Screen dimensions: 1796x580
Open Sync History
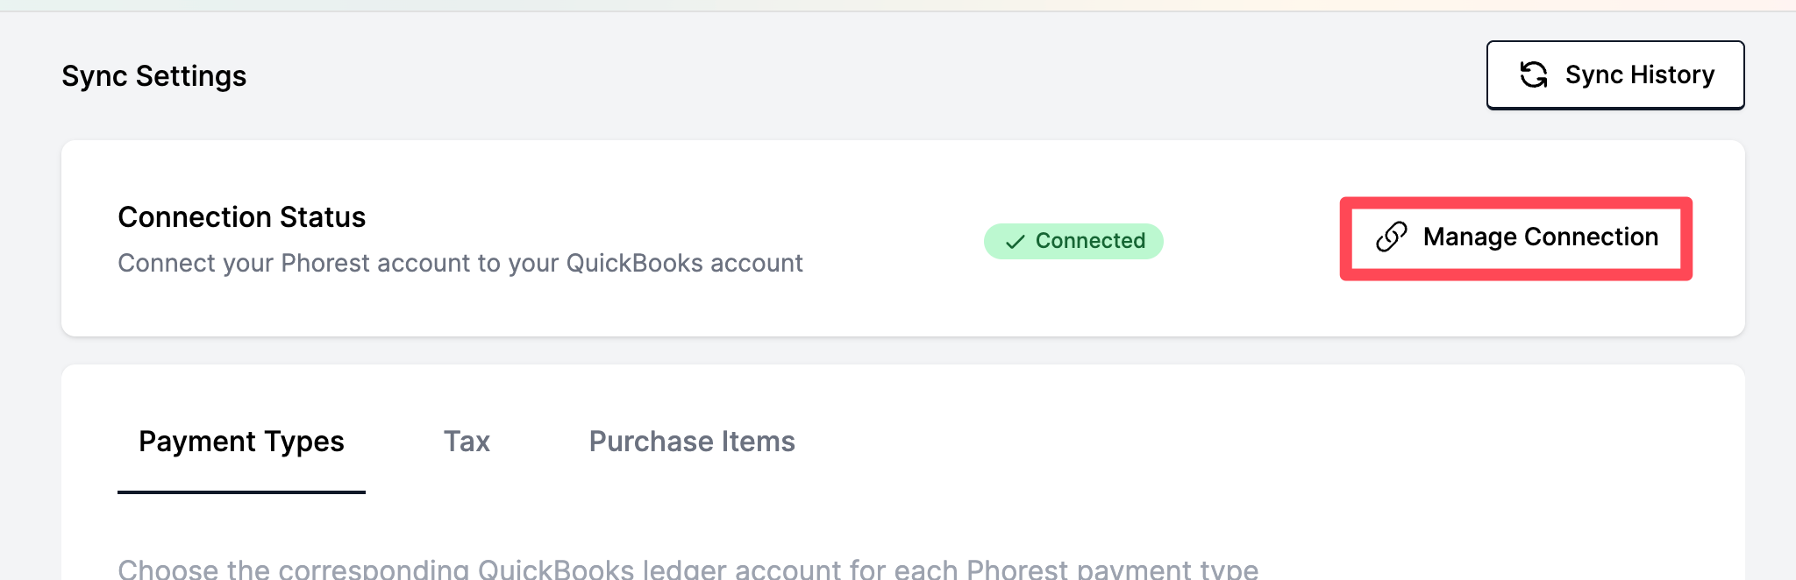pos(1614,75)
